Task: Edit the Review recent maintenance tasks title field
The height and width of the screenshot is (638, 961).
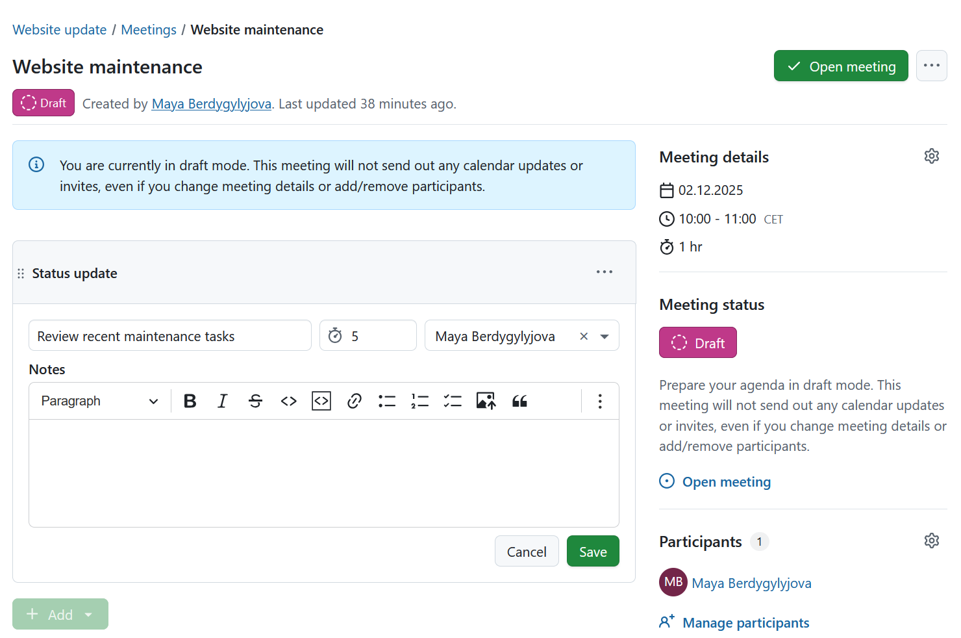Action: pos(169,336)
